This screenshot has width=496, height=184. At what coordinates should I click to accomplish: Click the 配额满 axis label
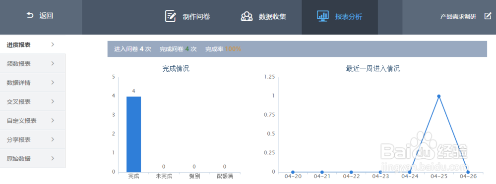(x=225, y=177)
